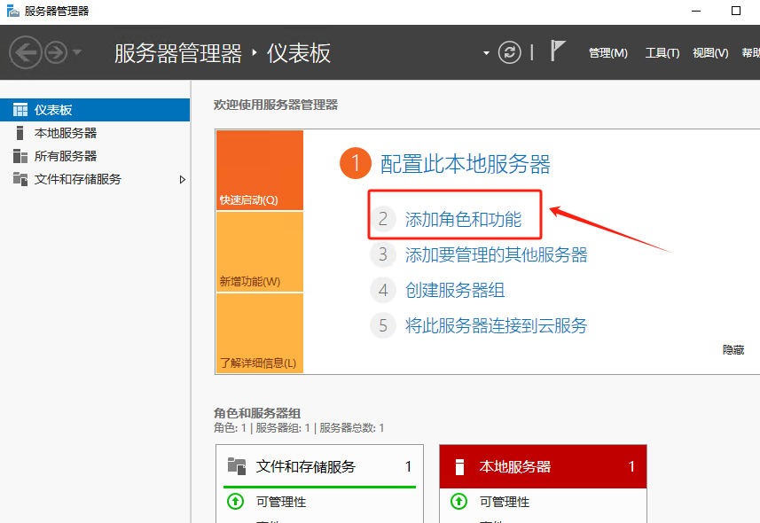Click the 添加角色和功能 link

coord(463,219)
